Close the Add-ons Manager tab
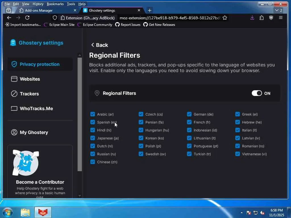Viewport: 291px width, 218px height. (75, 11)
